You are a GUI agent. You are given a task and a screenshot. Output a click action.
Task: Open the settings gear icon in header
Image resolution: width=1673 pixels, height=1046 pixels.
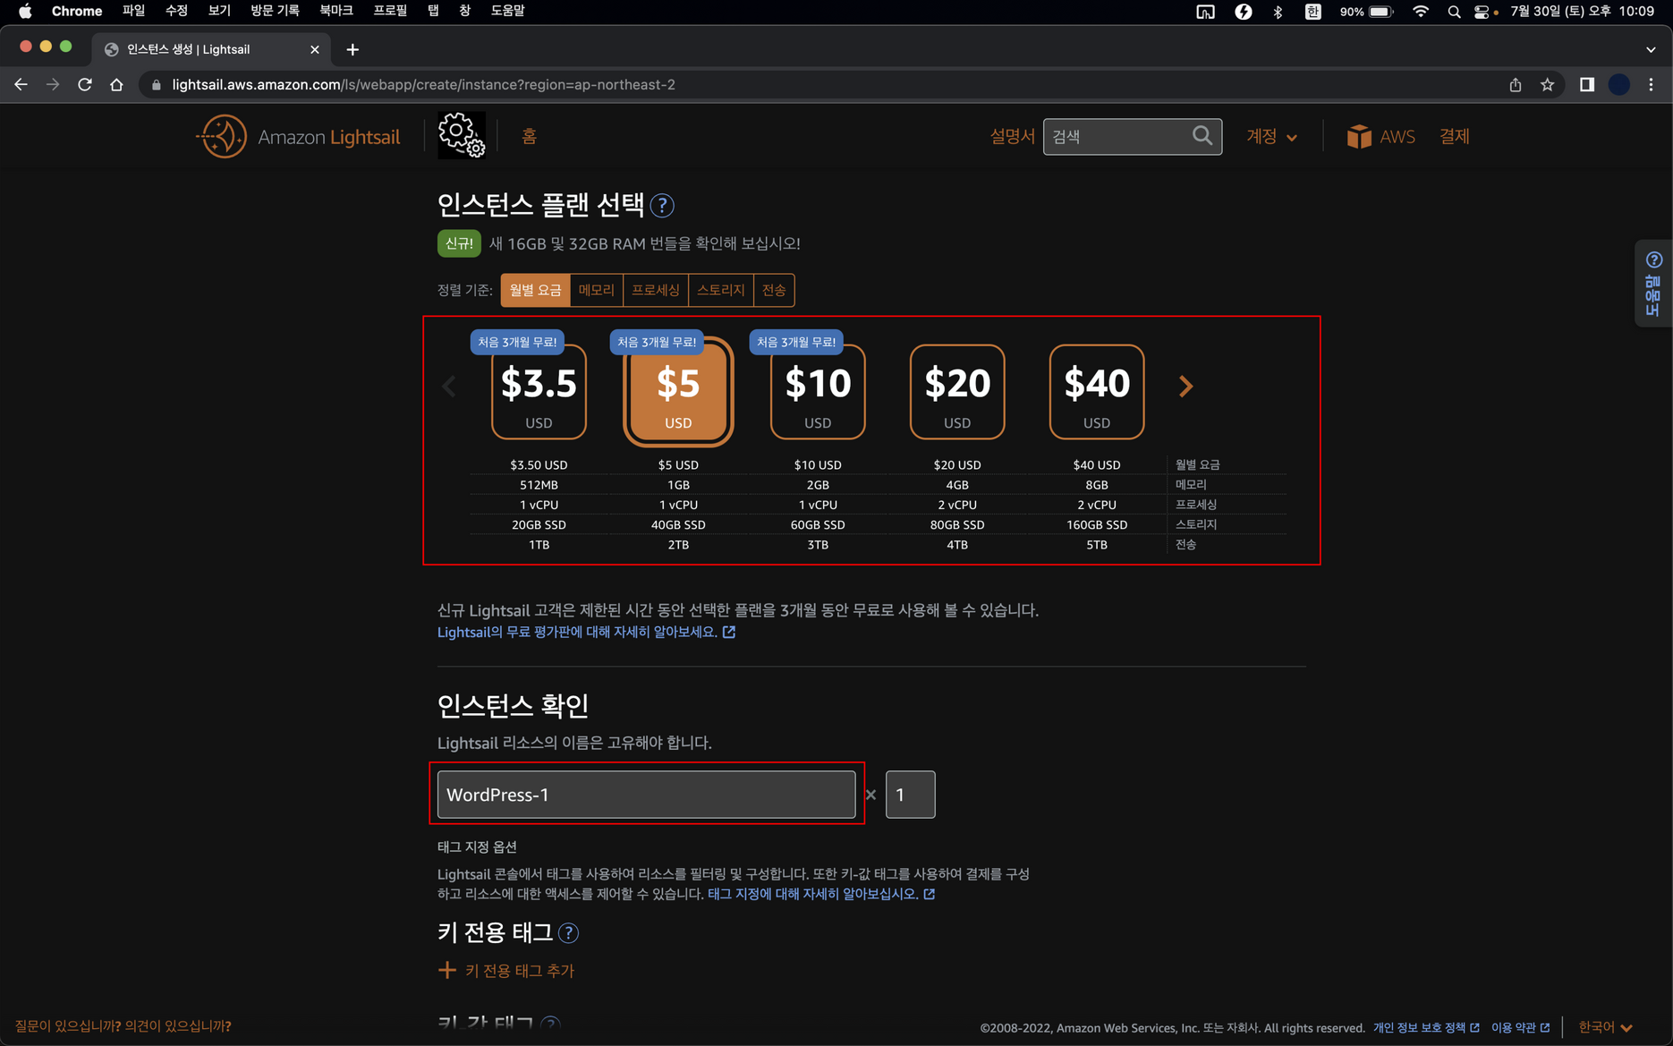point(462,135)
